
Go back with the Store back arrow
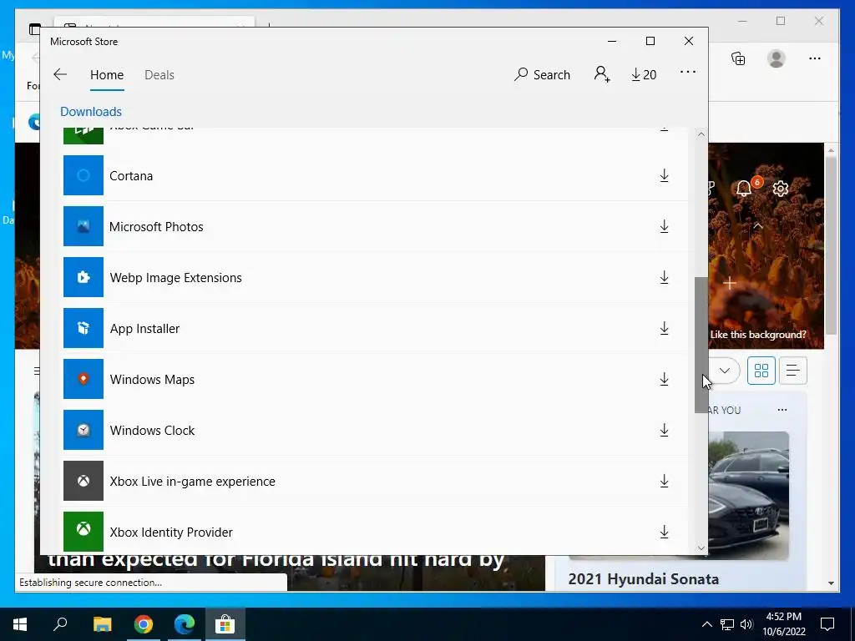click(60, 74)
